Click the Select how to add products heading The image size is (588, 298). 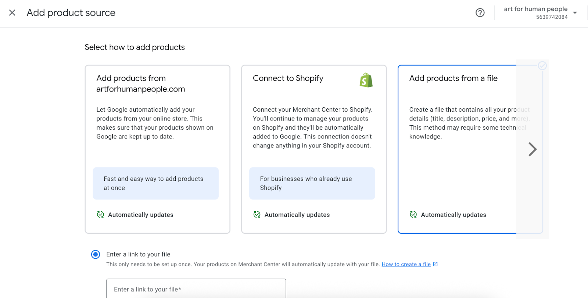tap(135, 47)
